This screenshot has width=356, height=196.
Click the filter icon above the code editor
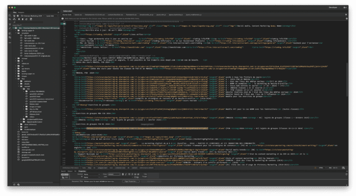[346, 14]
